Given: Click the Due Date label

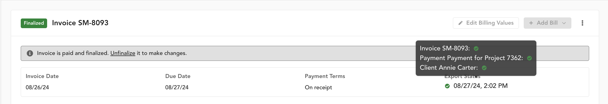Looking at the screenshot, I should point(178,76).
